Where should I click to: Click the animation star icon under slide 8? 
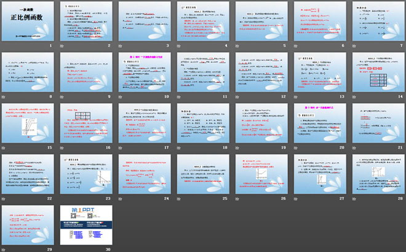(3, 97)
